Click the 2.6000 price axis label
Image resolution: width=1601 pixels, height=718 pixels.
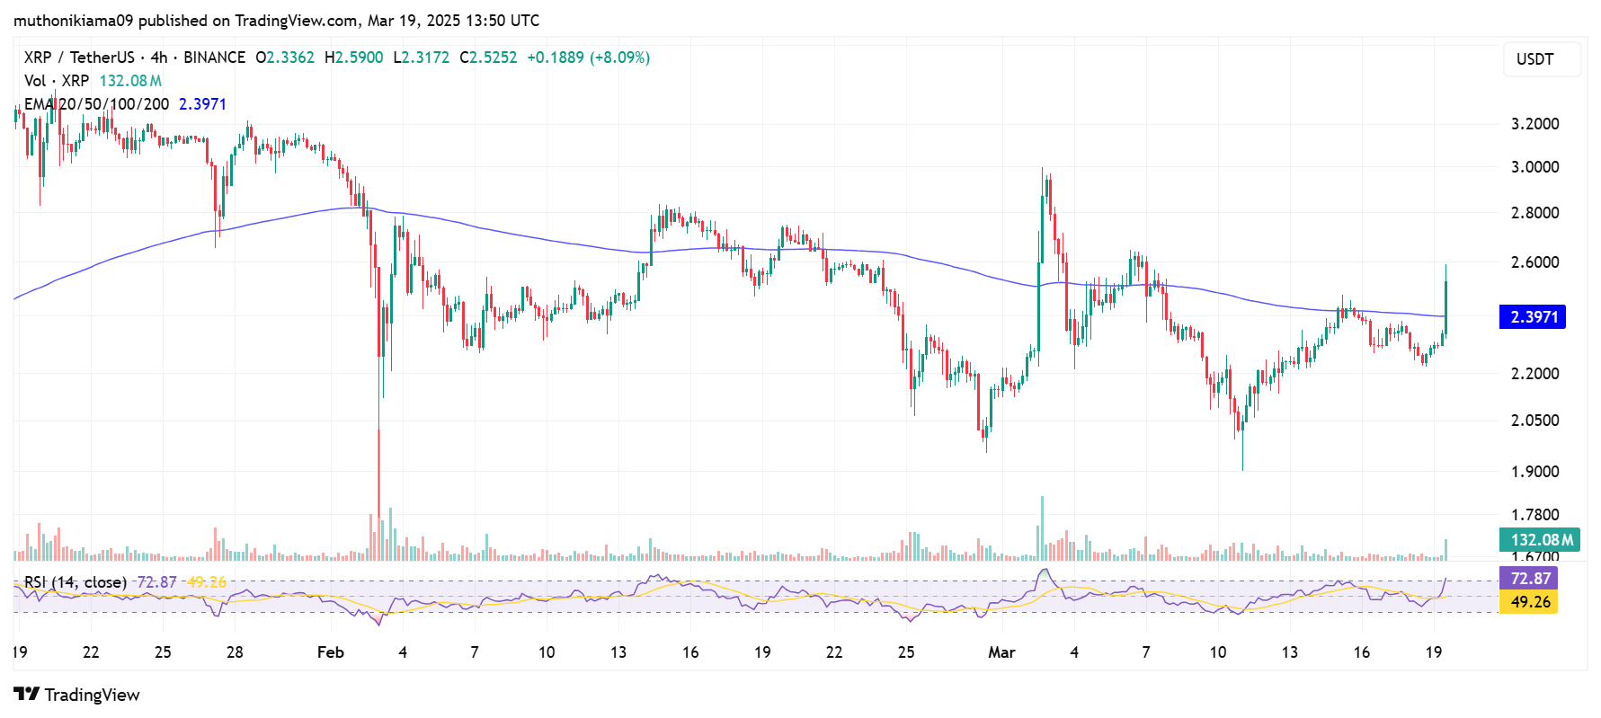tap(1534, 262)
